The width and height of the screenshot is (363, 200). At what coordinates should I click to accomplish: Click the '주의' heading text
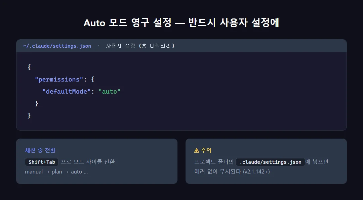click(x=206, y=151)
